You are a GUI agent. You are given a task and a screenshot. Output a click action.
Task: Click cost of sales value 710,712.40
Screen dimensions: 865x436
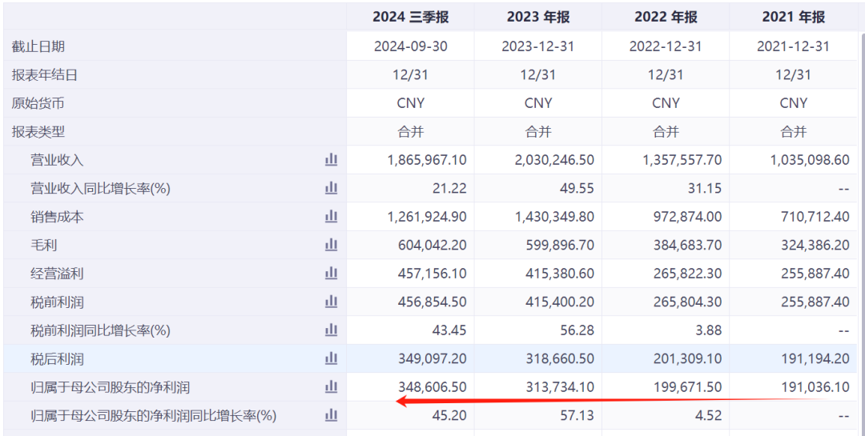[816, 217]
